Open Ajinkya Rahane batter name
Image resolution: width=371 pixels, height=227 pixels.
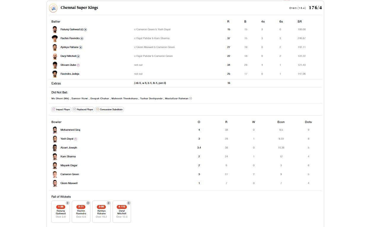point(69,47)
